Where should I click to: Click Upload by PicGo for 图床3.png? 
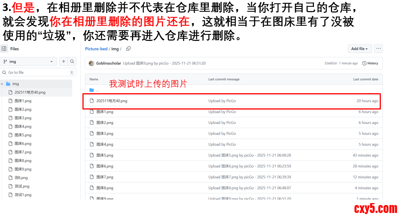(222, 133)
